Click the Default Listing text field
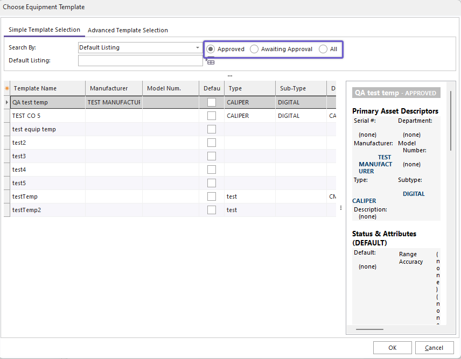461x359 pixels. point(140,61)
